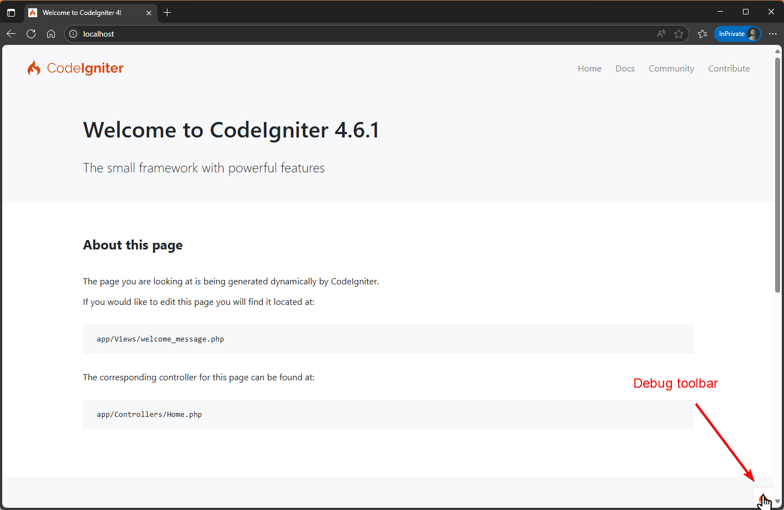Click the About this page heading

point(133,245)
